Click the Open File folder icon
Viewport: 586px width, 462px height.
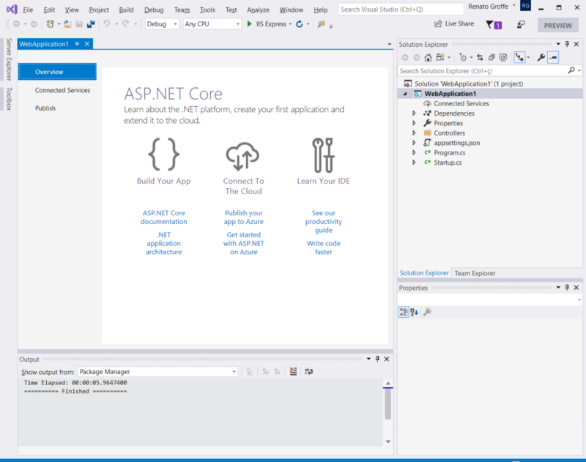67,24
